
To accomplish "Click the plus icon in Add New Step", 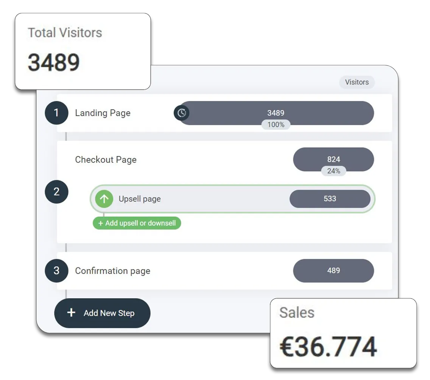I will [71, 313].
